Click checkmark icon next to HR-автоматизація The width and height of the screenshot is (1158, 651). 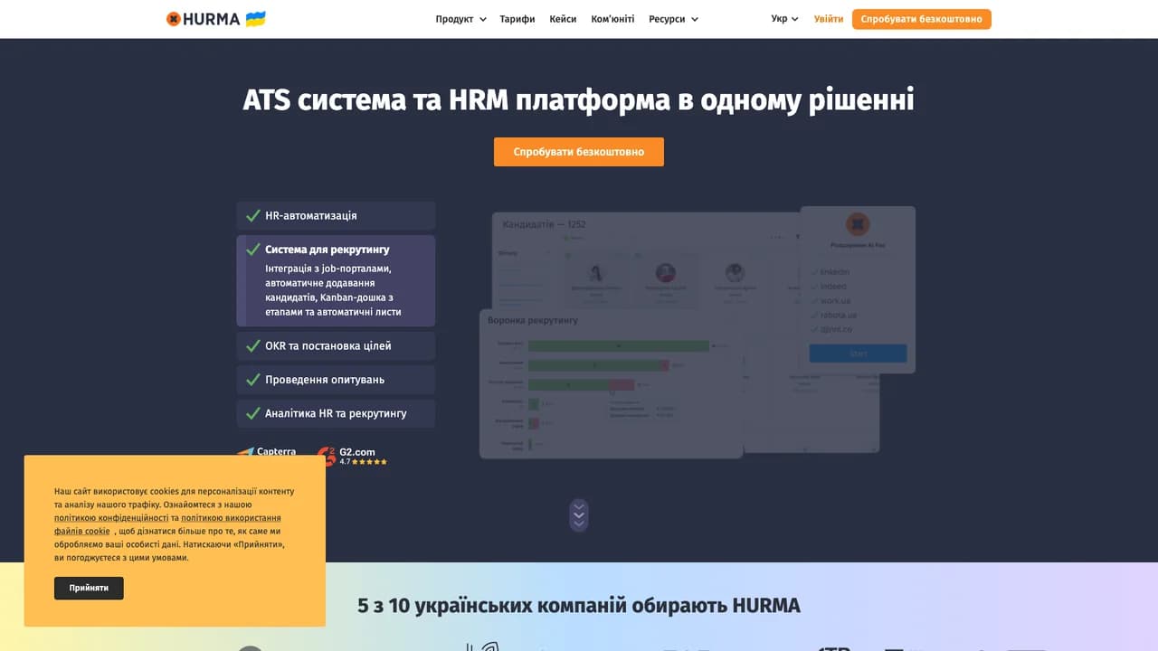(253, 216)
